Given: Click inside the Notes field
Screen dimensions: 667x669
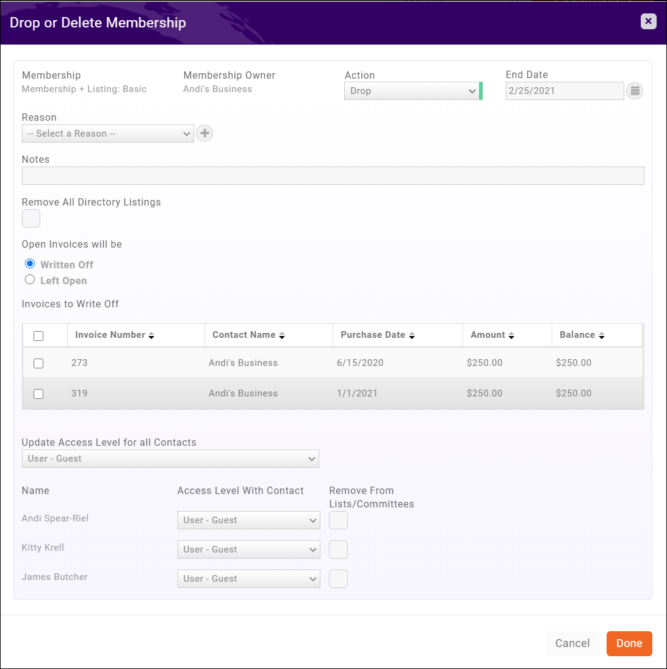Looking at the screenshot, I should point(333,176).
